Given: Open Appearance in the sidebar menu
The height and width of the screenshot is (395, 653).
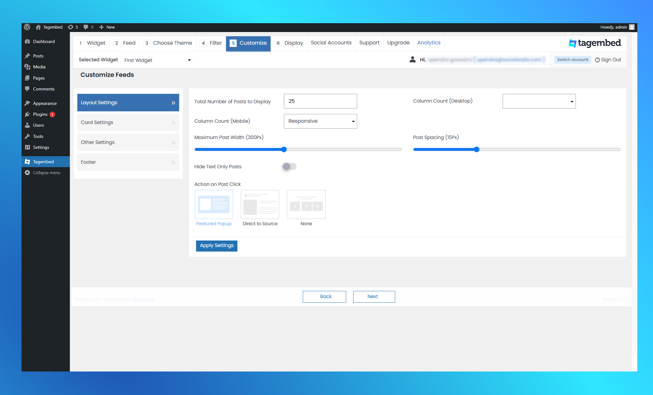Looking at the screenshot, I should tap(46, 103).
